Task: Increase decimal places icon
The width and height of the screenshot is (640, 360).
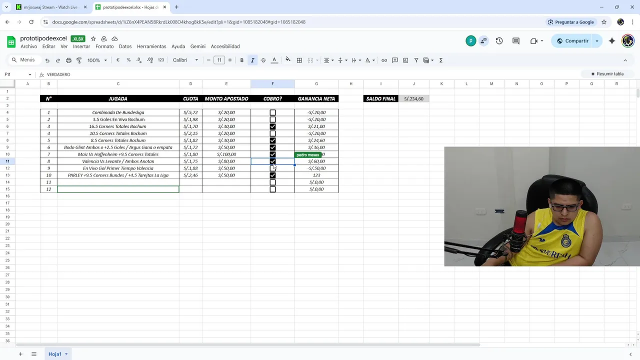Action: tap(150, 60)
